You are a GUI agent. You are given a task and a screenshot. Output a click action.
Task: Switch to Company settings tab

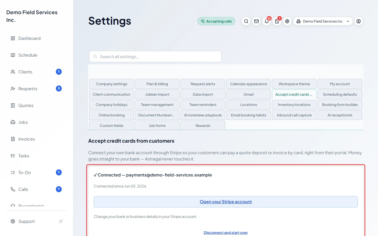point(112,84)
